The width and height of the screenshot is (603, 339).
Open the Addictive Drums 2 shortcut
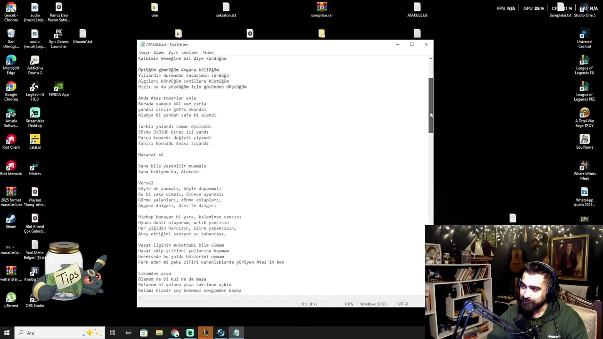click(34, 65)
